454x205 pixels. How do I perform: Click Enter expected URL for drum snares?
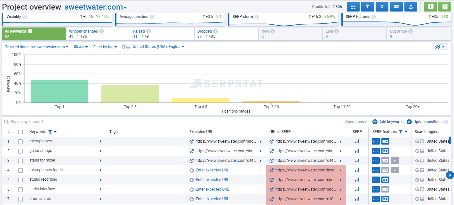tap(212, 199)
